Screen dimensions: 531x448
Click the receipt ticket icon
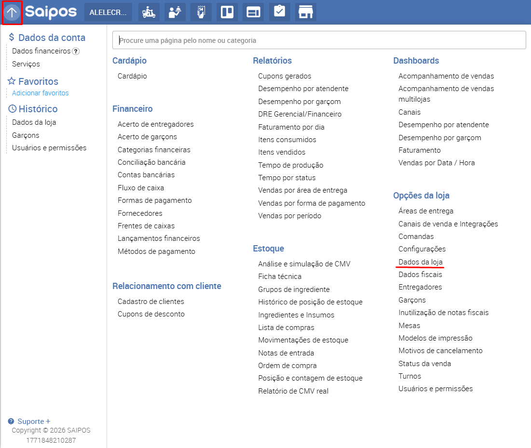(x=201, y=13)
